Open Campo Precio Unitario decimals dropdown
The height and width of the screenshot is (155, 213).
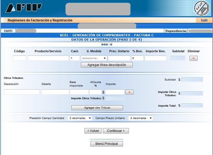[x=141, y=118]
